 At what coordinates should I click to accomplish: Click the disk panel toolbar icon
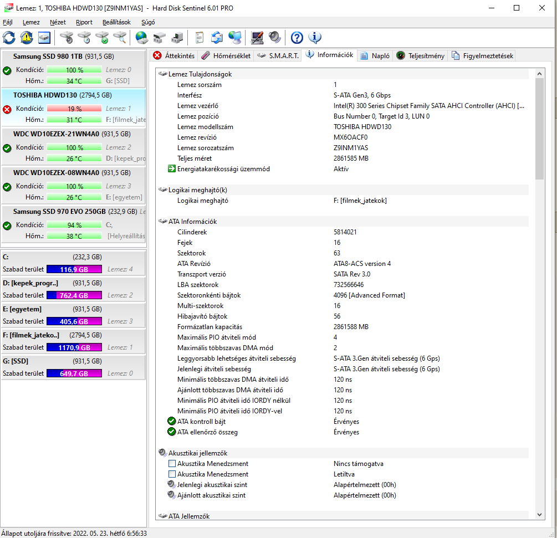coord(44,37)
